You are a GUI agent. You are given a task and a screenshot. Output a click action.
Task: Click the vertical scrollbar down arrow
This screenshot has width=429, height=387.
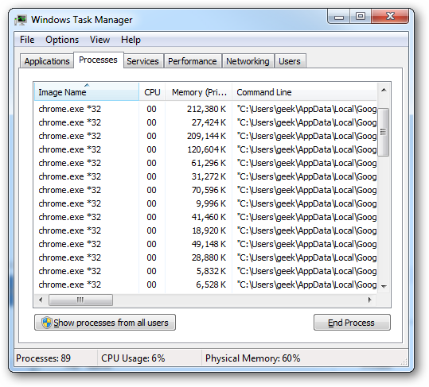coord(384,286)
